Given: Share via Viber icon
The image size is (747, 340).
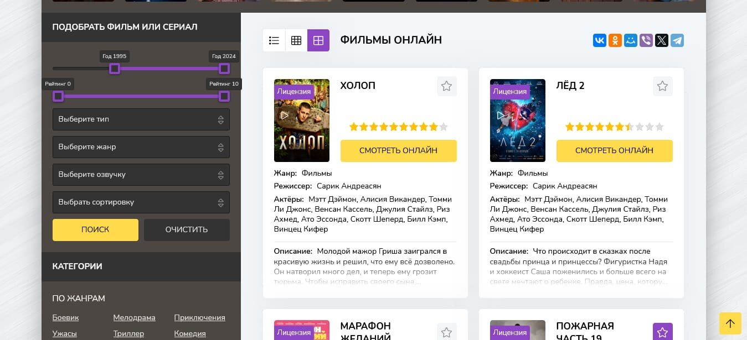Looking at the screenshot, I should (646, 40).
